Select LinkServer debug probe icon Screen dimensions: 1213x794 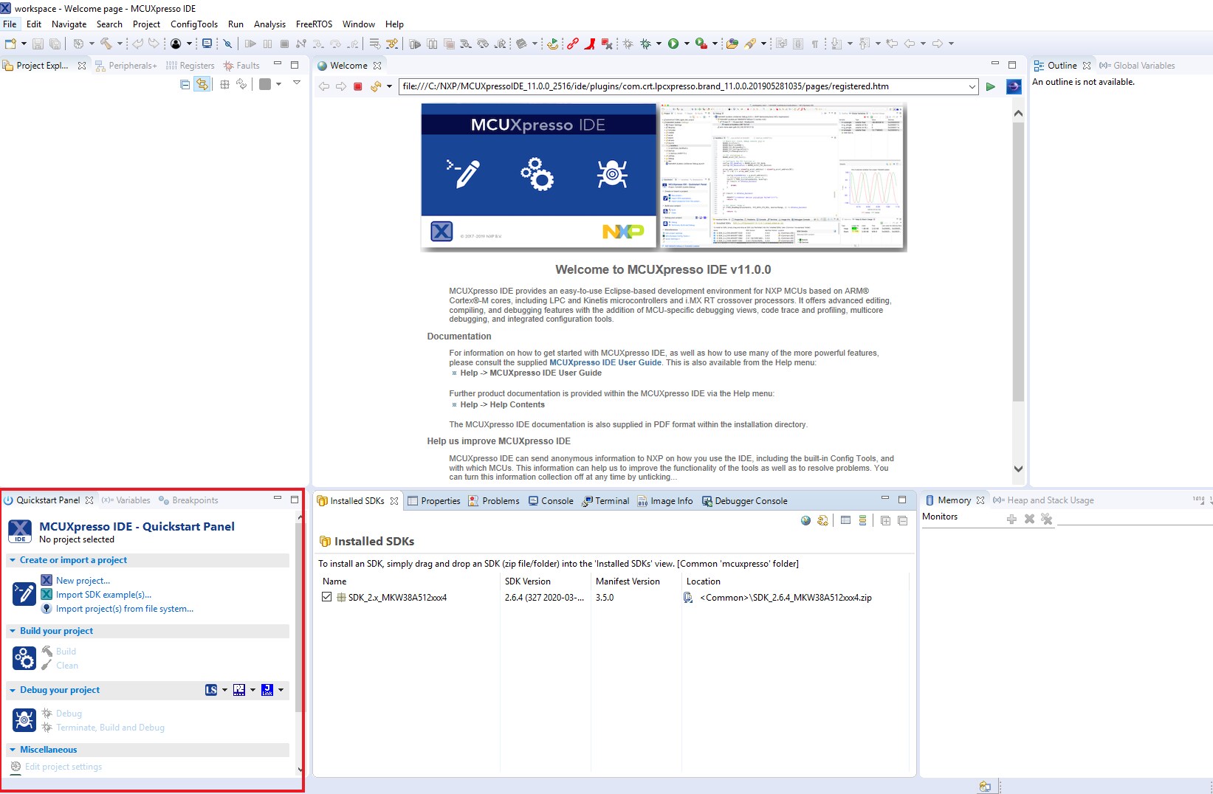tap(211, 690)
